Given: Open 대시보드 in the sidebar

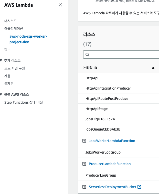Looking at the screenshot, I should coord(10,21).
